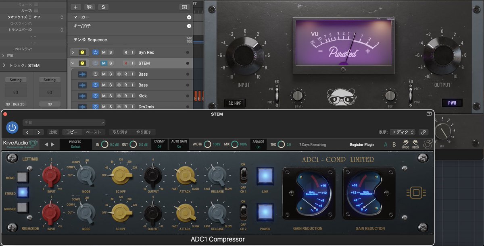Screen dimensions: 484x246
Task: Toggle the SC HPF button on Purafied
Action: pos(235,103)
